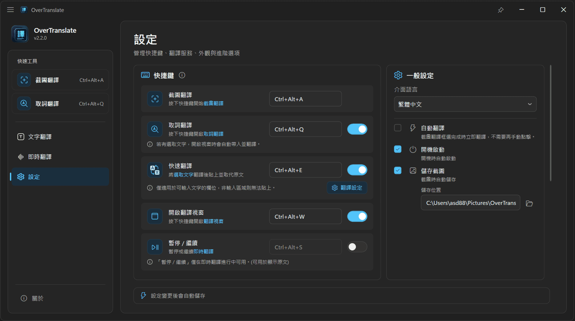Click the 快速翻譯 icon in shortcut list
Viewport: 575px width, 321px height.
[x=155, y=170]
